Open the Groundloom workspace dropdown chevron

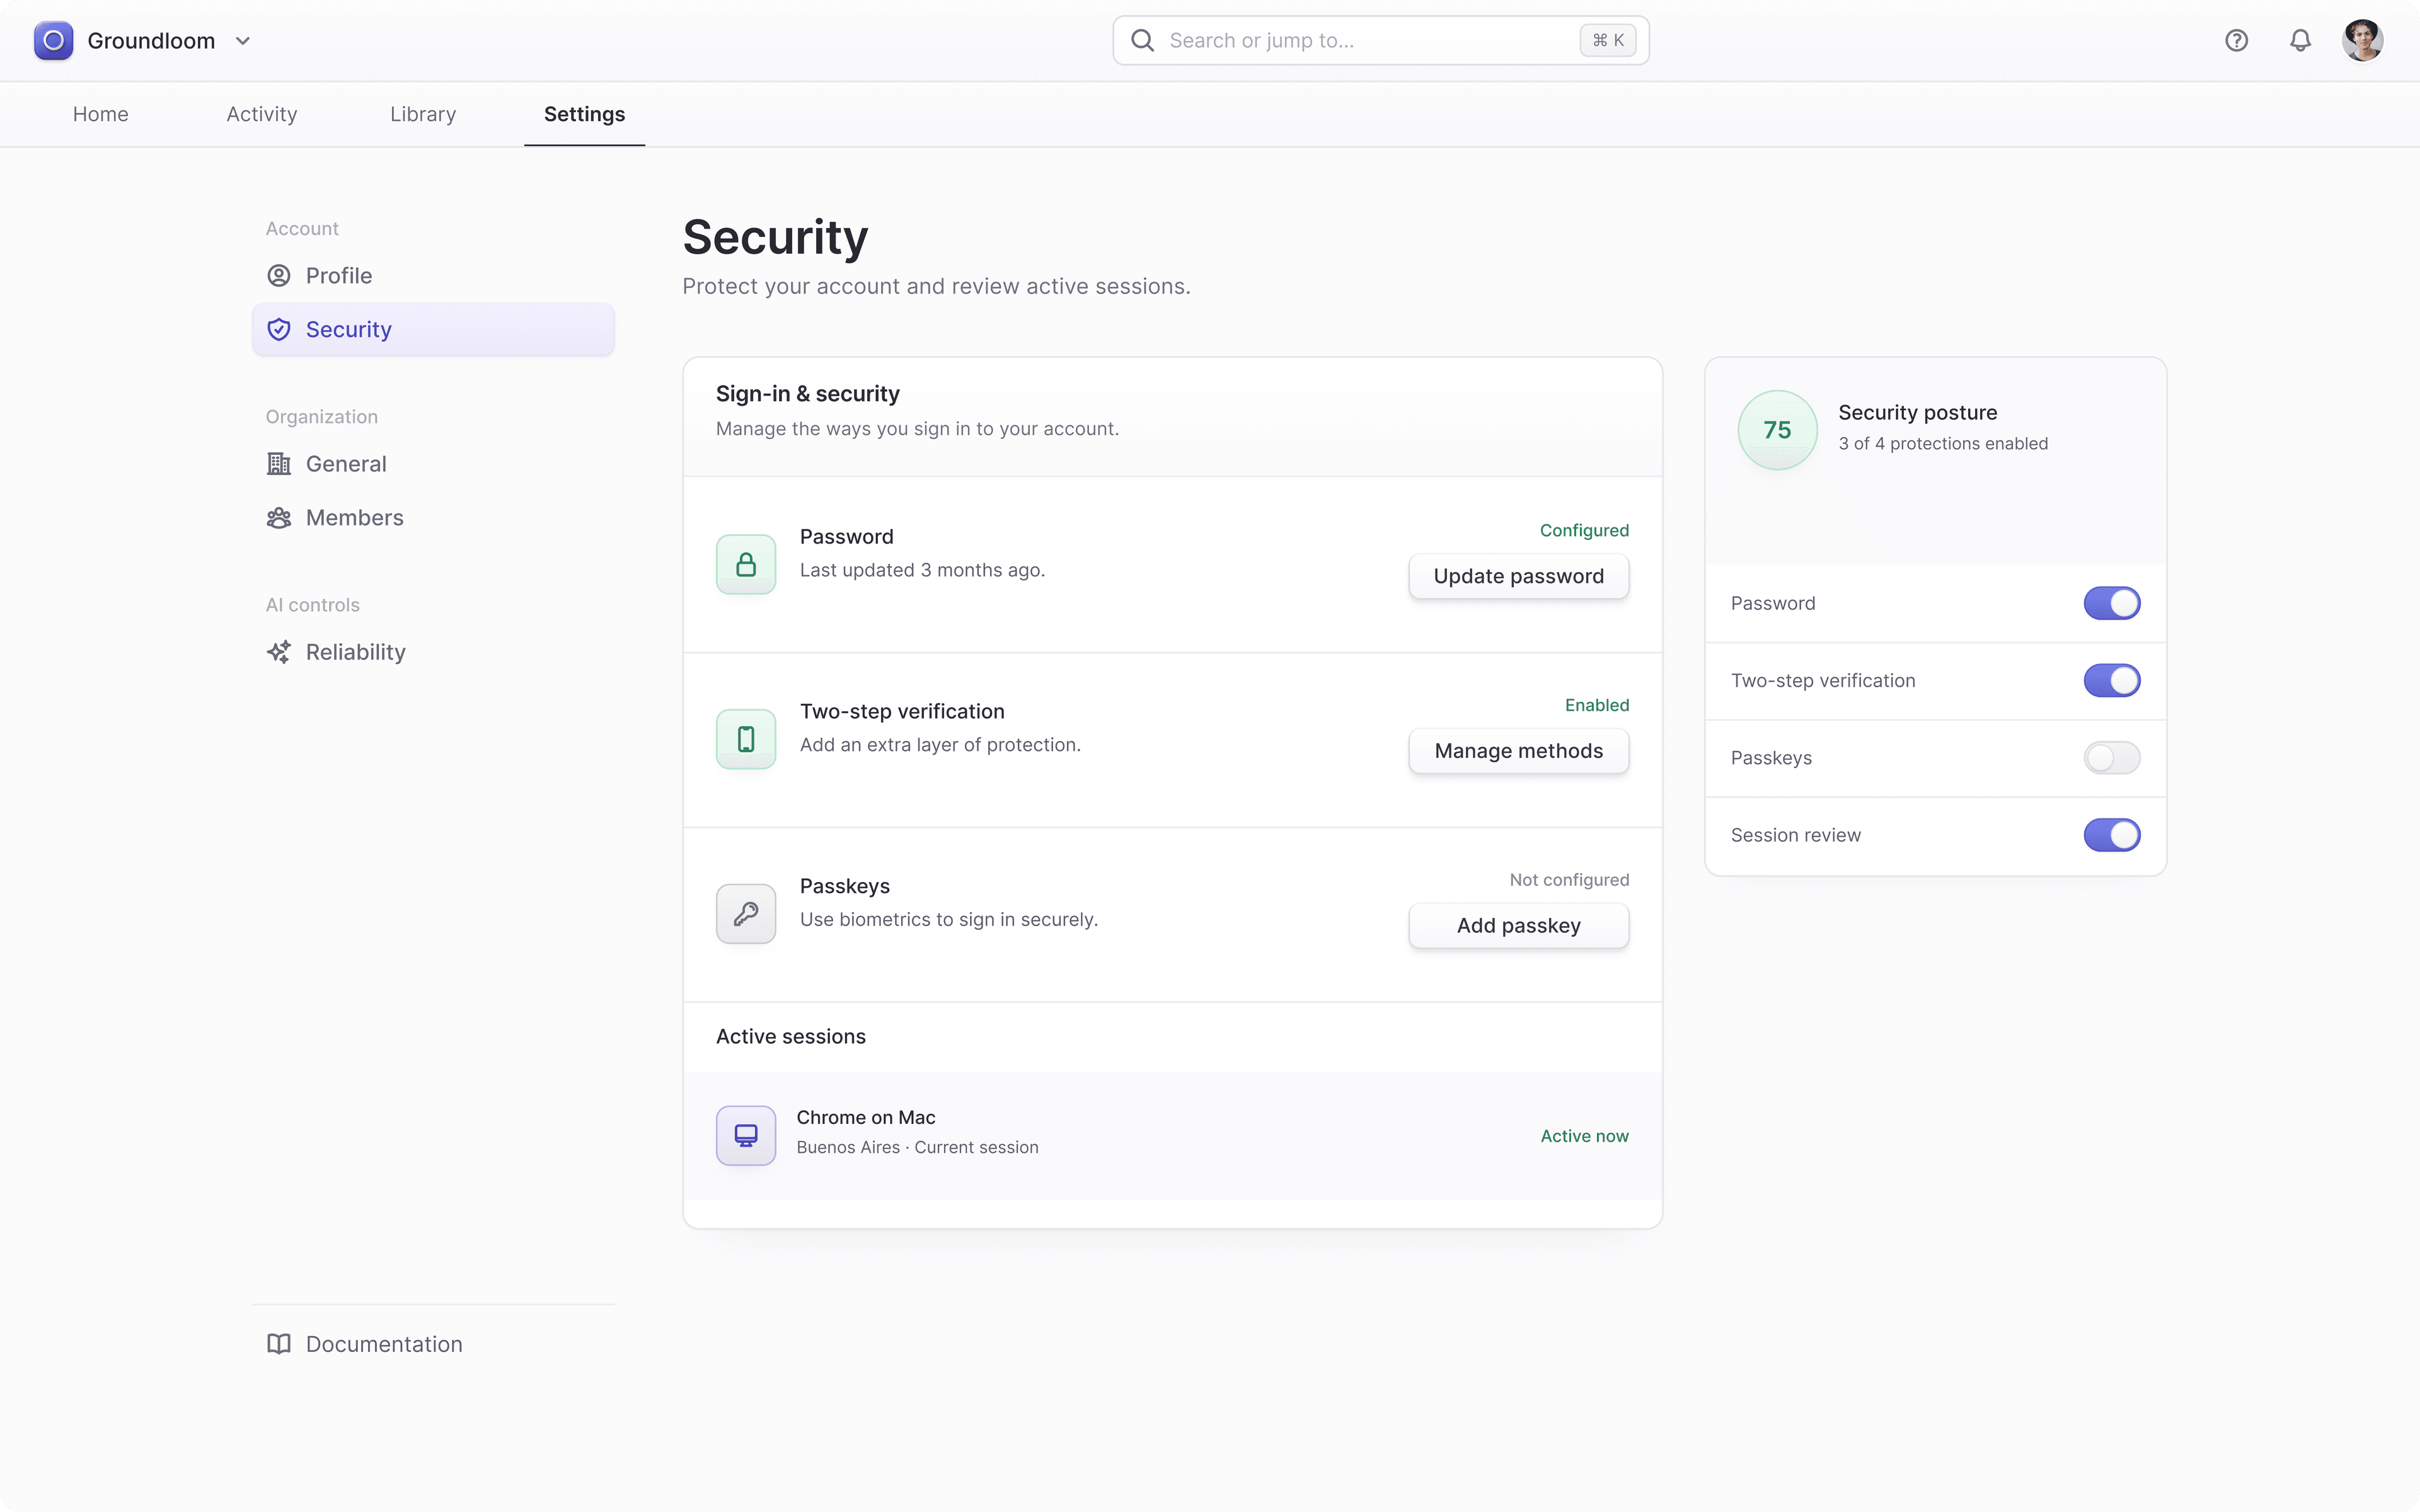[243, 41]
